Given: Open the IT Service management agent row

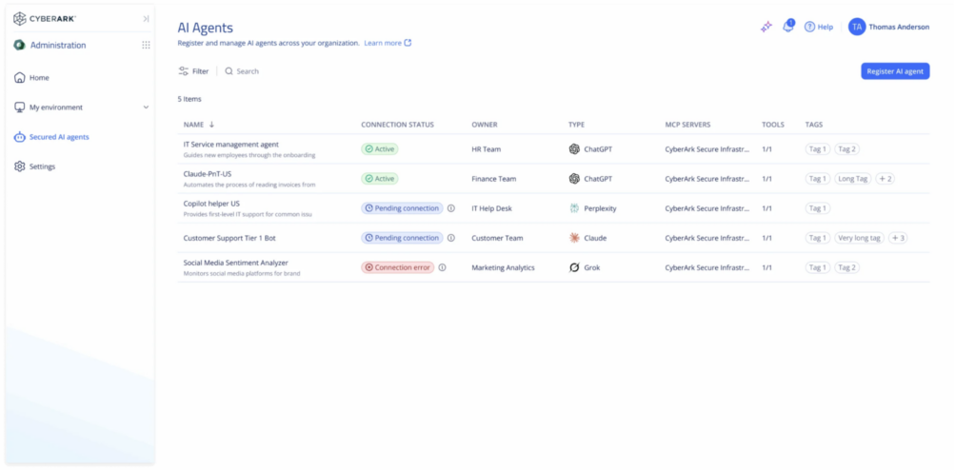Looking at the screenshot, I should pyautogui.click(x=553, y=149).
